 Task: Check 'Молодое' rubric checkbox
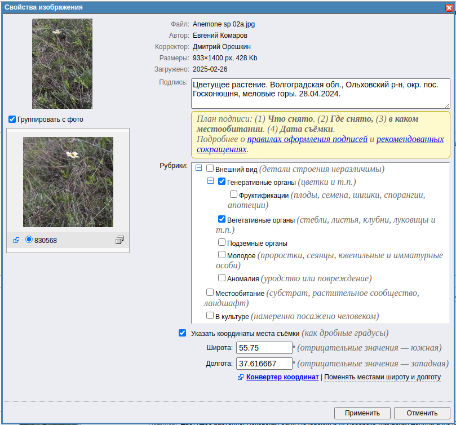pos(222,255)
